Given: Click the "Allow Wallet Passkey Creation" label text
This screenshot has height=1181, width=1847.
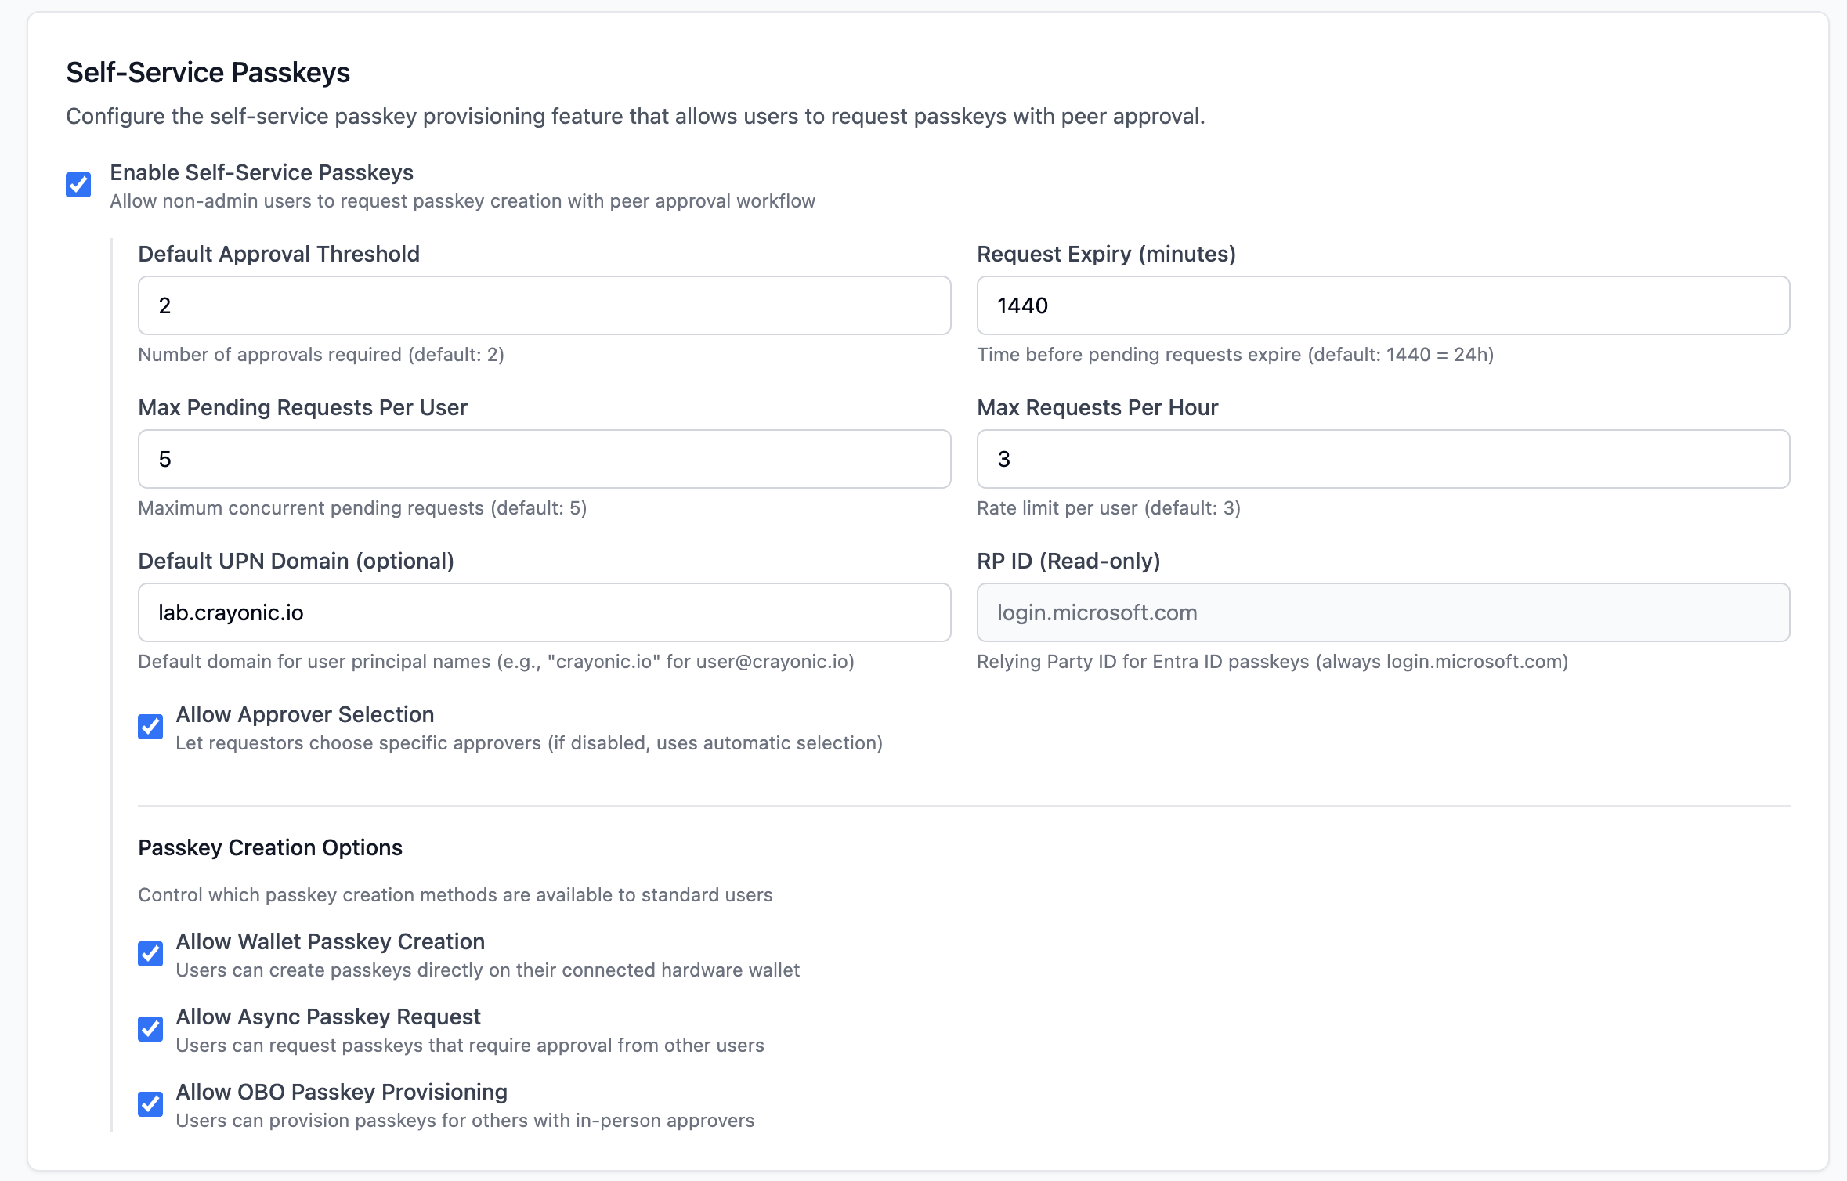Looking at the screenshot, I should coord(330,941).
